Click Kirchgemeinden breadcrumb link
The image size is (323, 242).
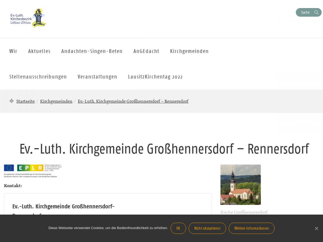pyautogui.click(x=56, y=101)
